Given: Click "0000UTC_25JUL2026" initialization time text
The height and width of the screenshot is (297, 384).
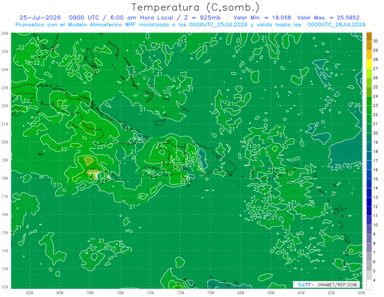Looking at the screenshot, I should point(219,25).
